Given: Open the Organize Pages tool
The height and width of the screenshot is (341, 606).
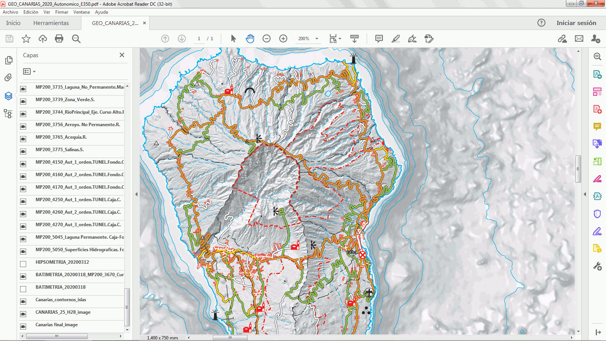Looking at the screenshot, I should (597, 91).
